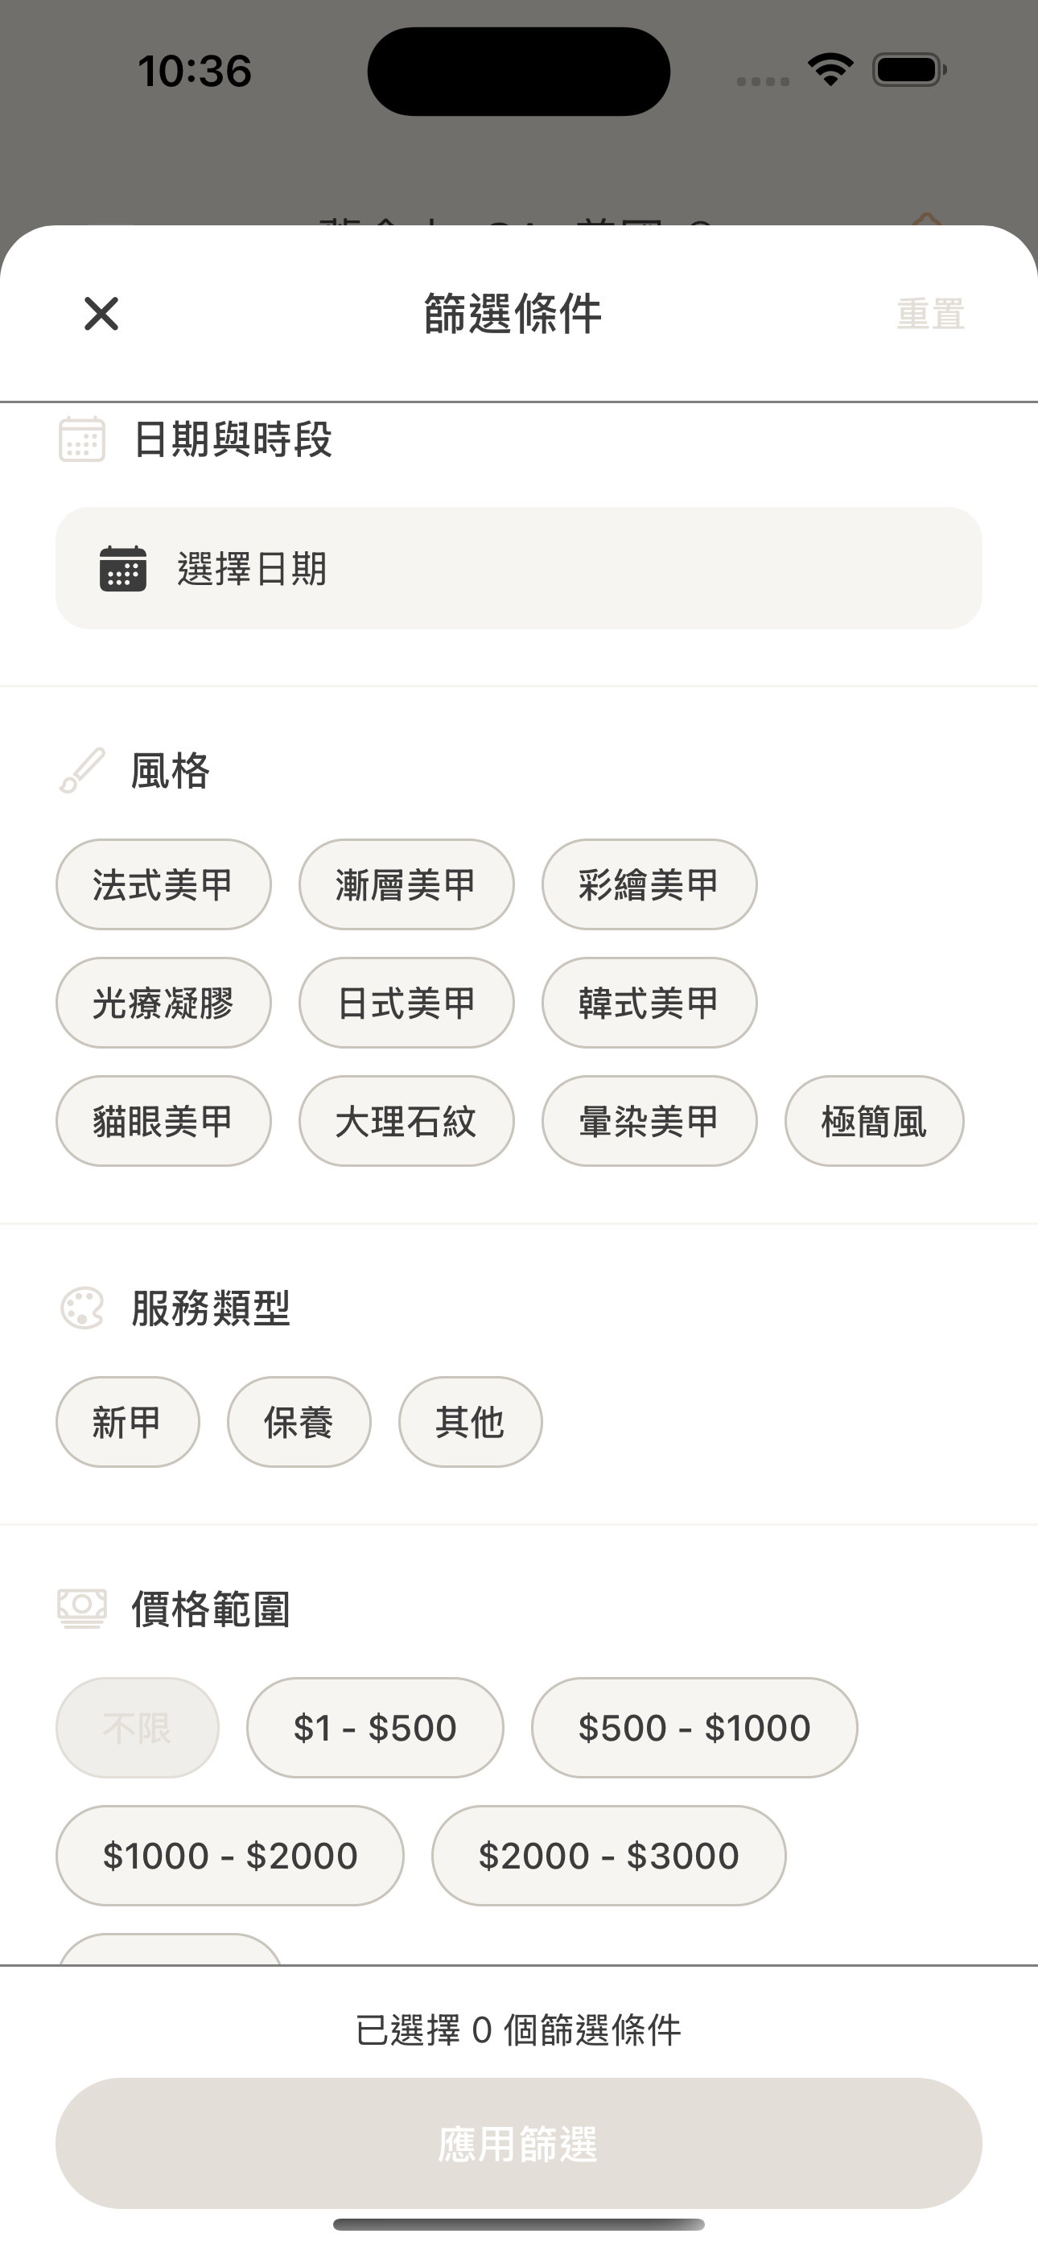This screenshot has height=2250, width=1038.
Task: Tap the Wi-Fi status icon
Action: pos(830,70)
